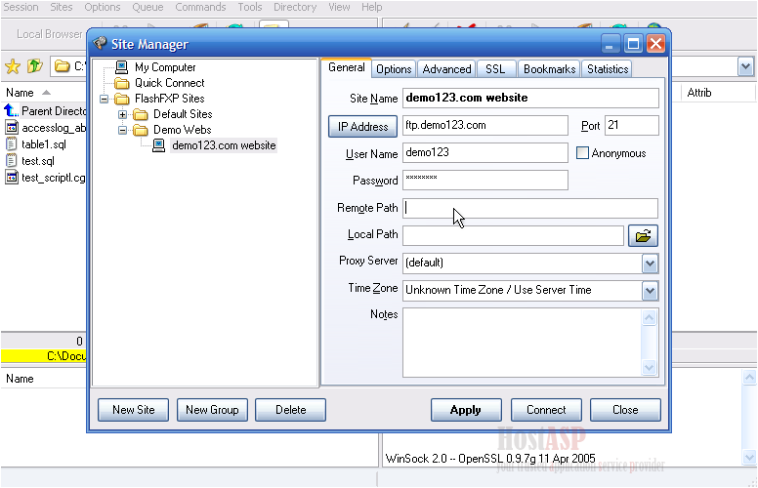View the Statistics tab
The height and width of the screenshot is (488, 758).
(x=608, y=69)
